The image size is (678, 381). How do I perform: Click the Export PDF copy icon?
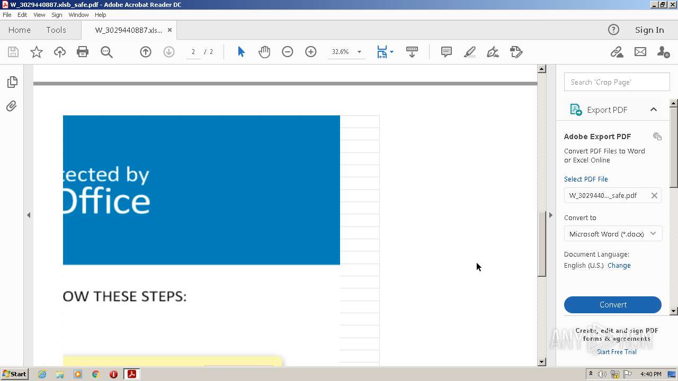(x=657, y=137)
